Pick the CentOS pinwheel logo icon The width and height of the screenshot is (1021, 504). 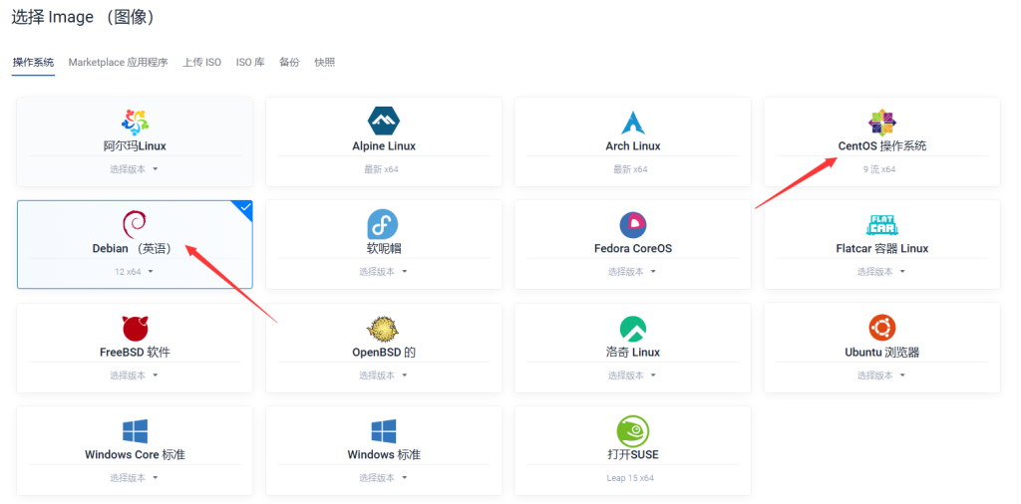pyautogui.click(x=881, y=123)
